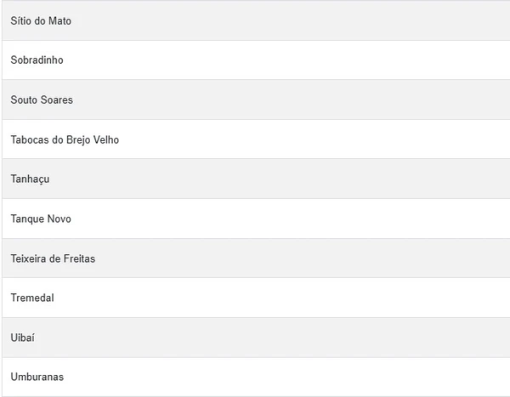Click on Tanque Novo
This screenshot has width=510, height=397.
41,218
